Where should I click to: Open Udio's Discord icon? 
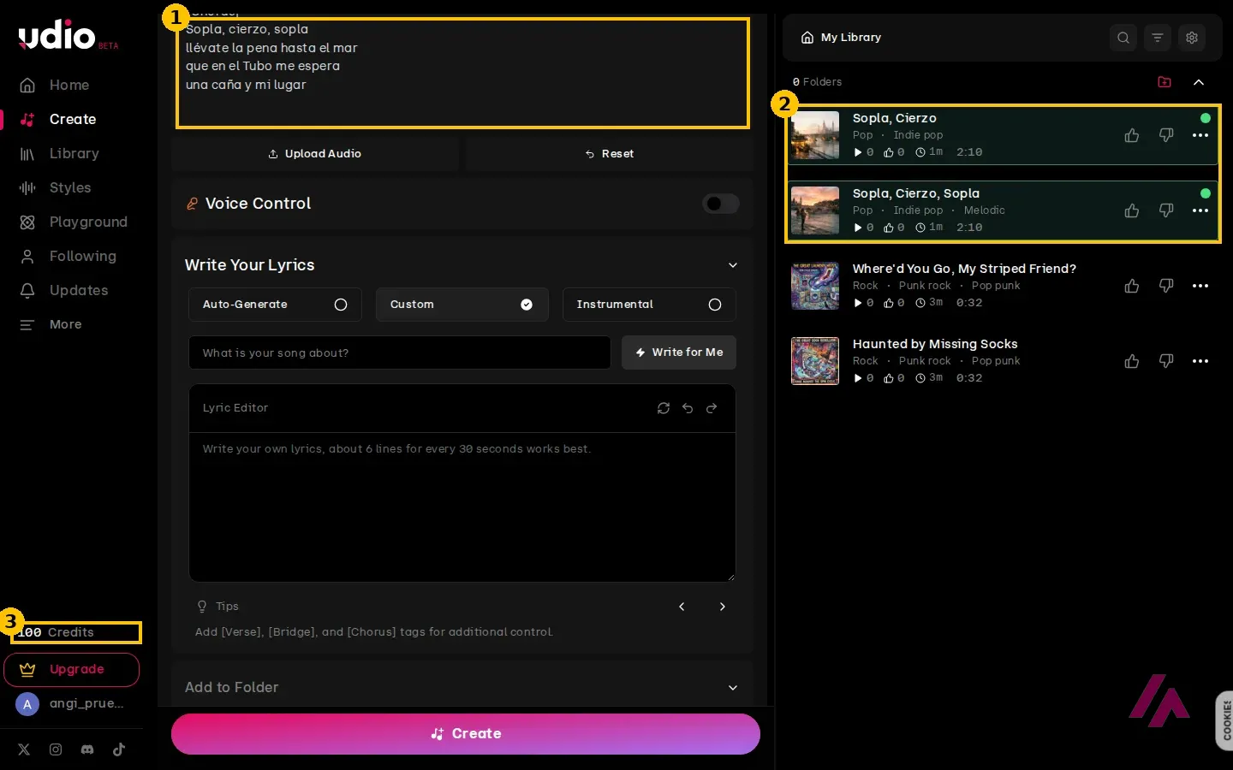(x=87, y=749)
